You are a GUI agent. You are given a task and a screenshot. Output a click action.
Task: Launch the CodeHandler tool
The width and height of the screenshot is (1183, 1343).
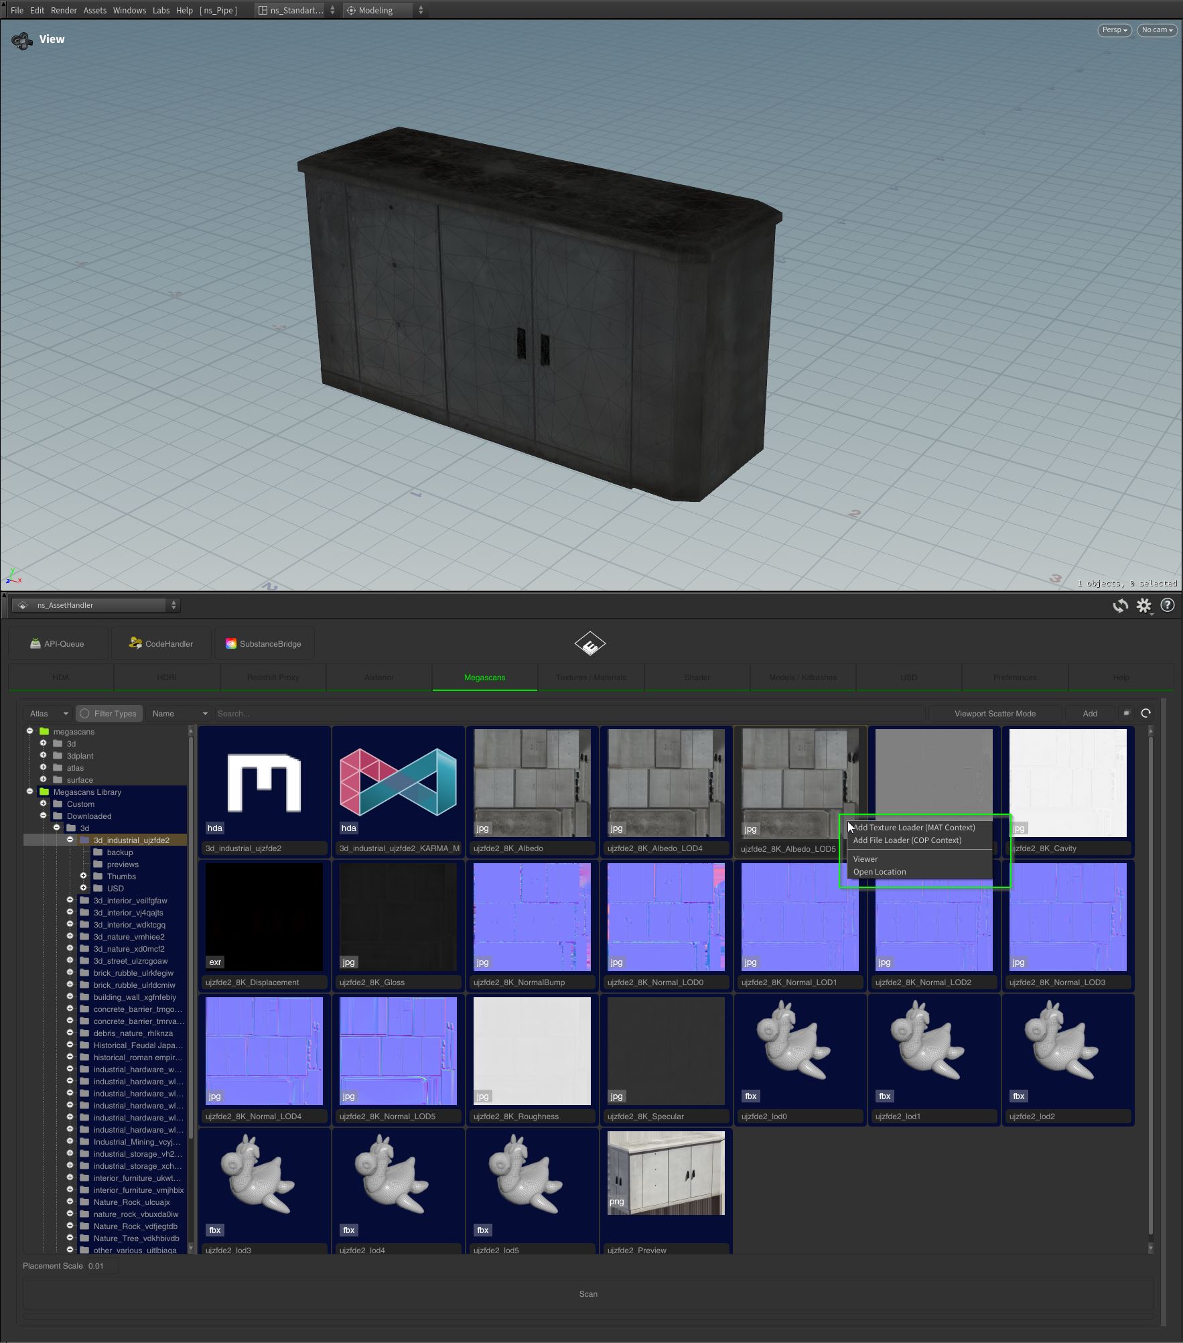(x=161, y=643)
